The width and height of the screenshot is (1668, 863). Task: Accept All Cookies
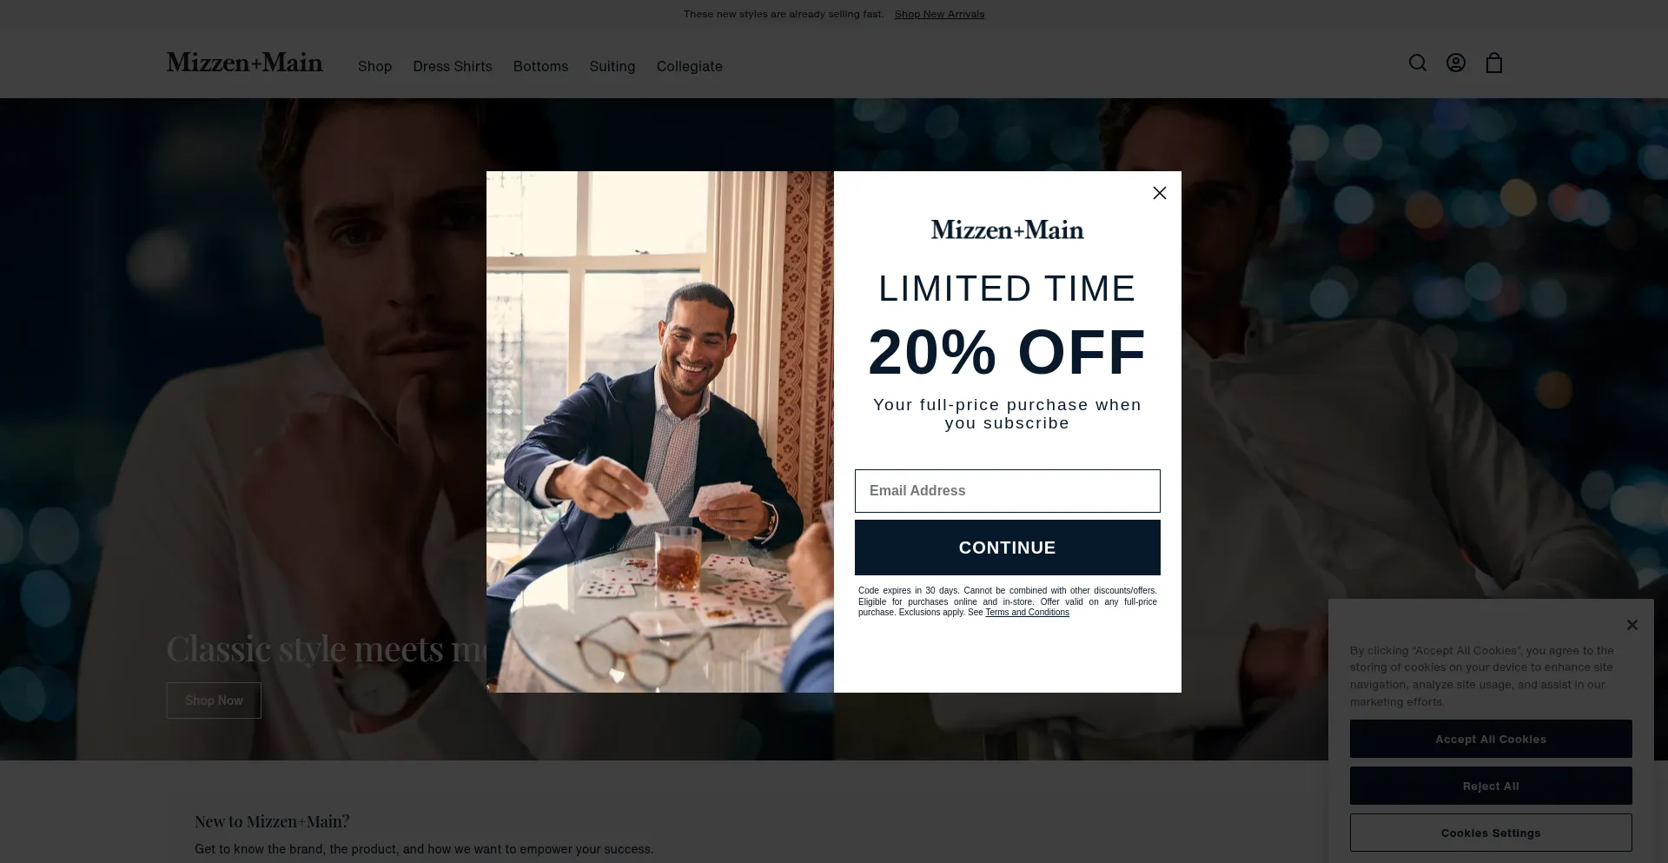click(1491, 739)
